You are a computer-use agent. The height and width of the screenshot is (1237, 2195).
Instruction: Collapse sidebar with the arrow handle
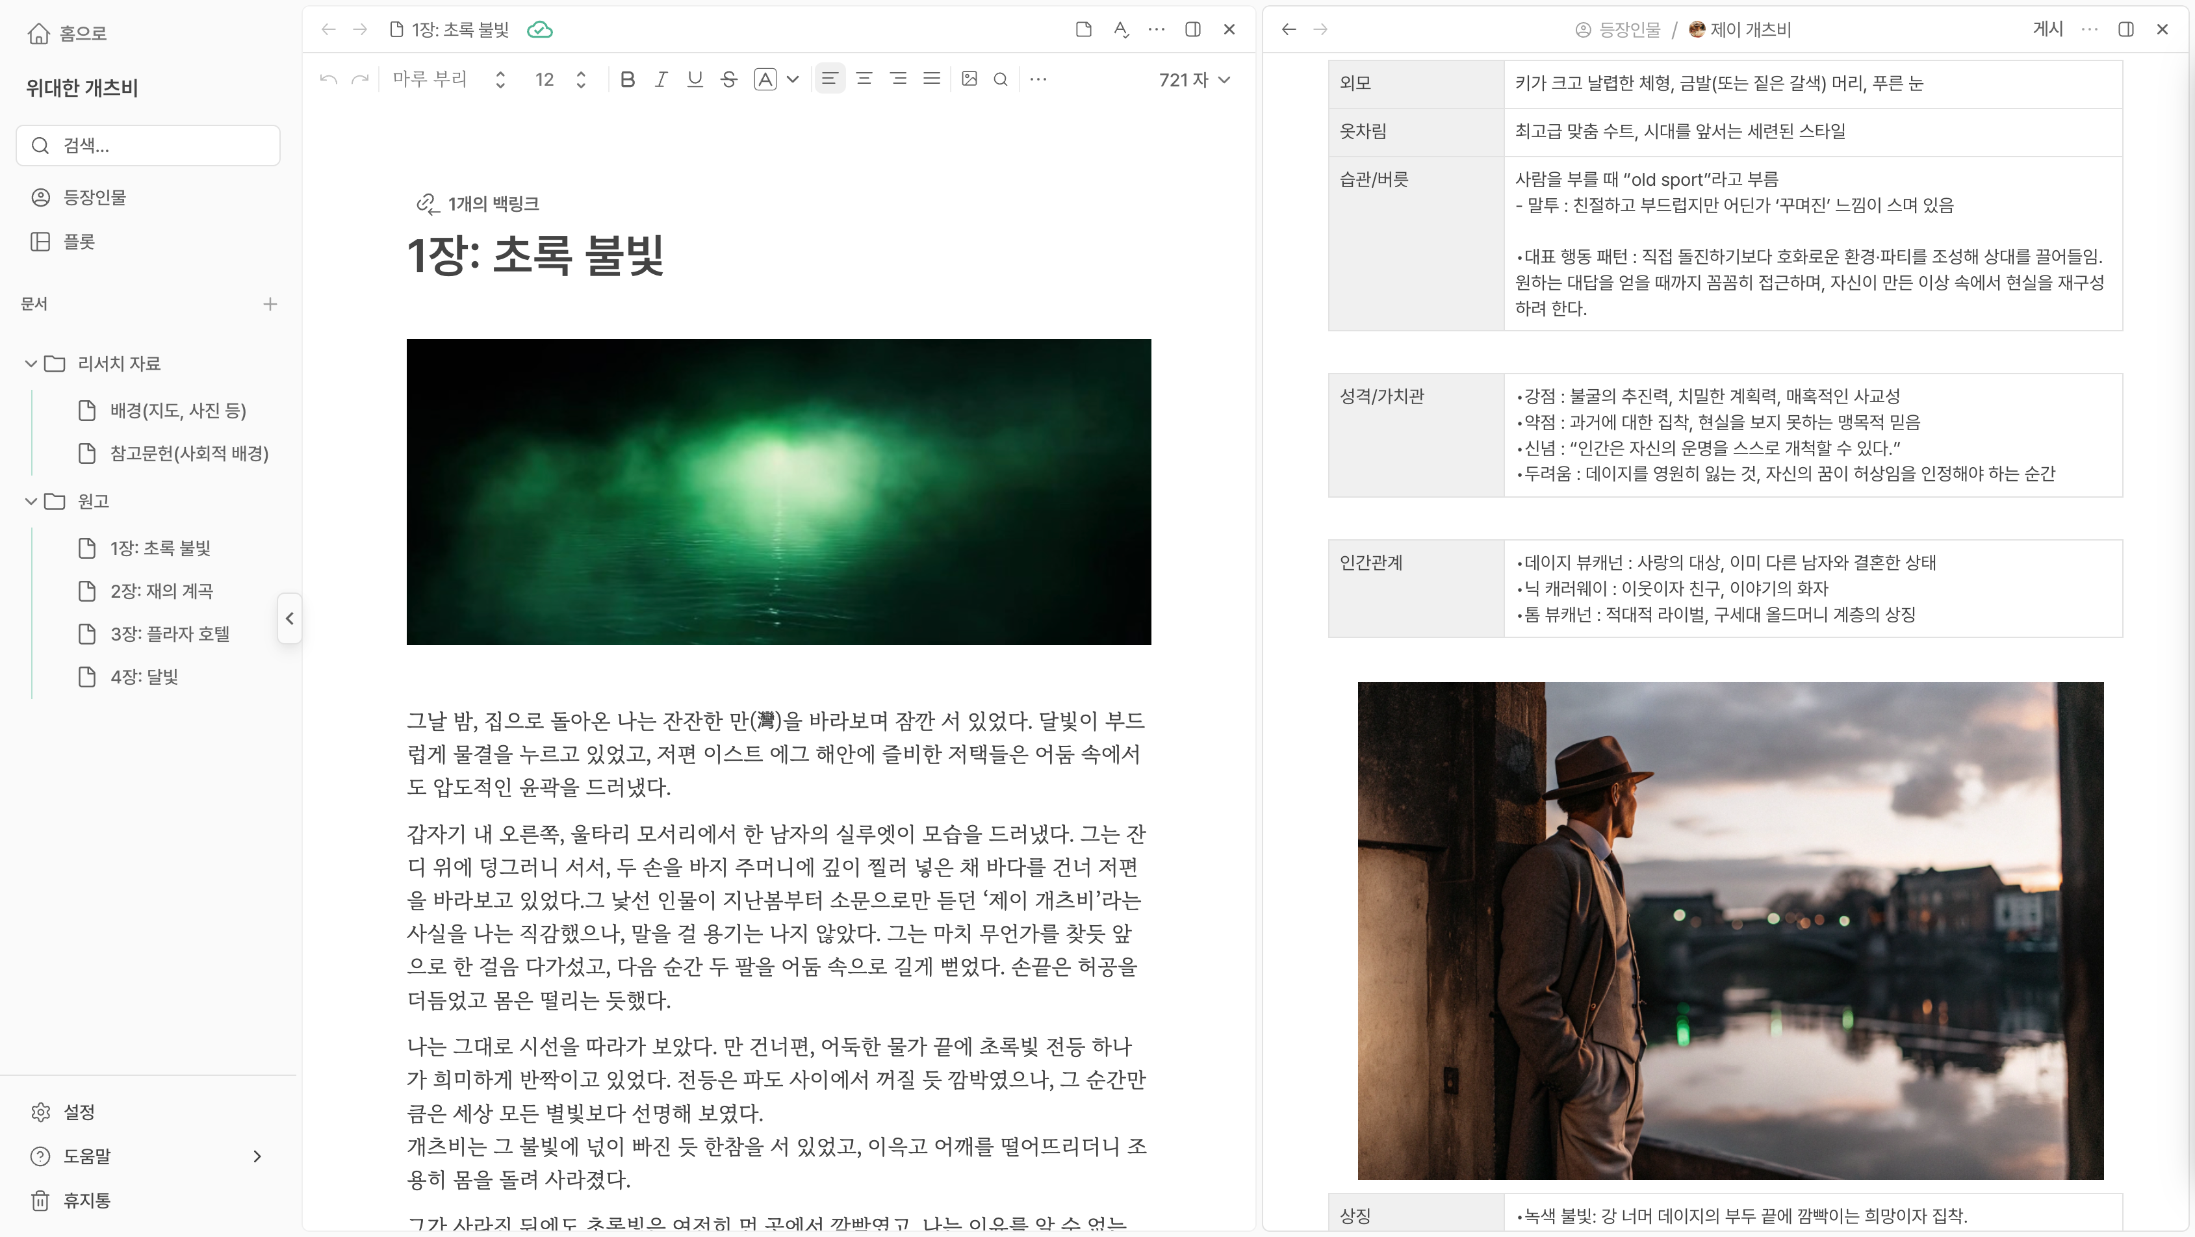290,618
